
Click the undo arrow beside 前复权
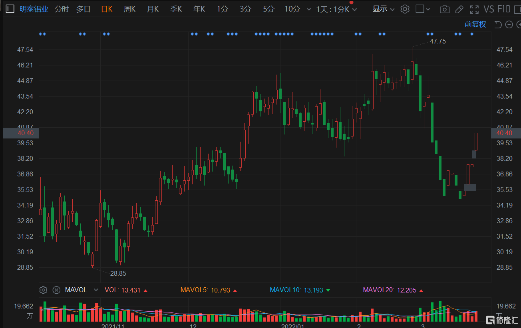[x=498, y=25]
